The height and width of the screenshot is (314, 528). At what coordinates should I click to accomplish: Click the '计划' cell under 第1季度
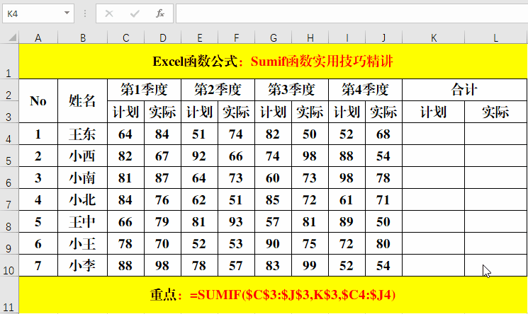(x=126, y=112)
